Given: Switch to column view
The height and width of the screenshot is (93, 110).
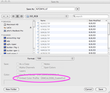Looking at the screenshot, I should point(21,16).
